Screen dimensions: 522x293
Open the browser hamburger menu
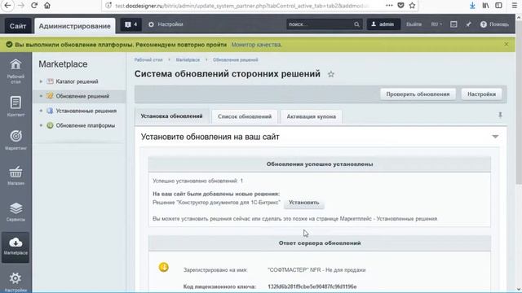click(515, 6)
